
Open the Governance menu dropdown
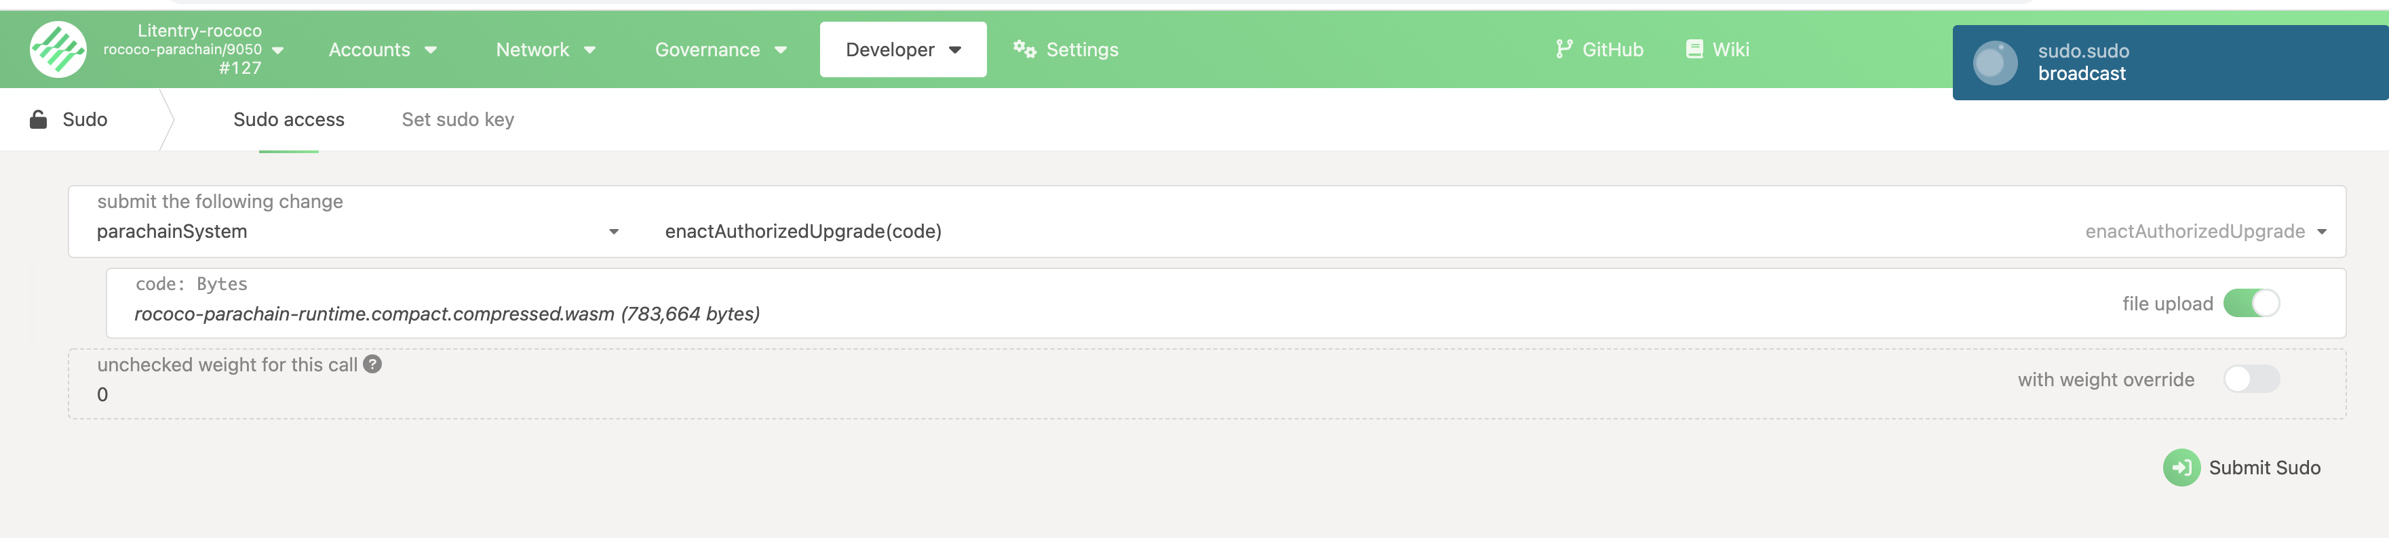[x=720, y=49]
